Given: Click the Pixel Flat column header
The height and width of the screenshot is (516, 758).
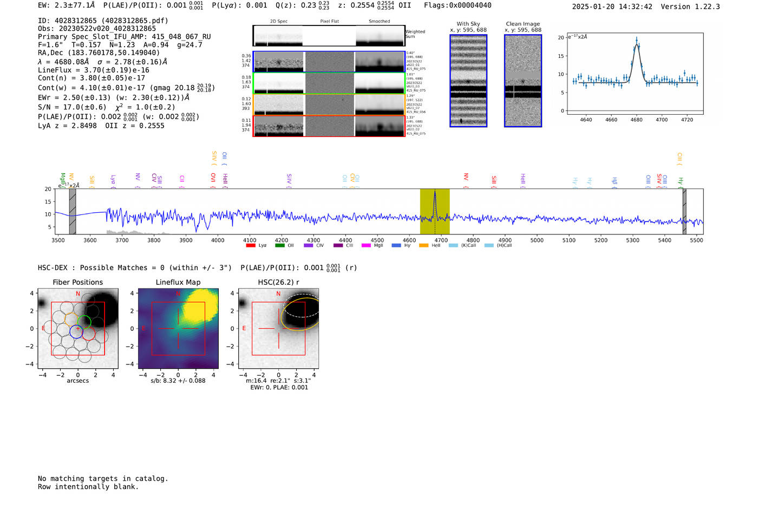Looking at the screenshot, I should 329,22.
